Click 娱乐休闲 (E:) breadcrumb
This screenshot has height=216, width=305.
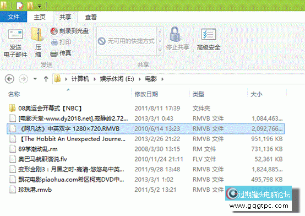click(117, 79)
